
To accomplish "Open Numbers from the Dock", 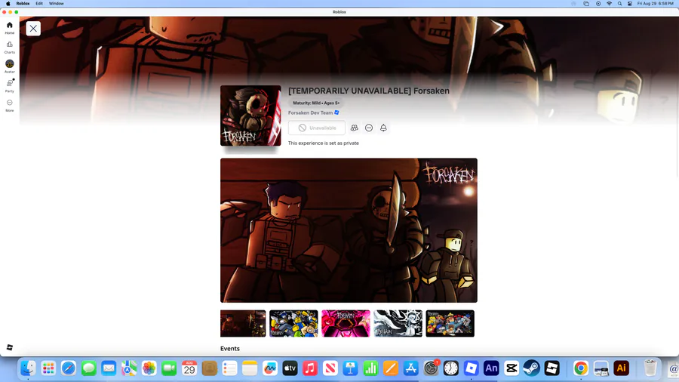I will (370, 368).
